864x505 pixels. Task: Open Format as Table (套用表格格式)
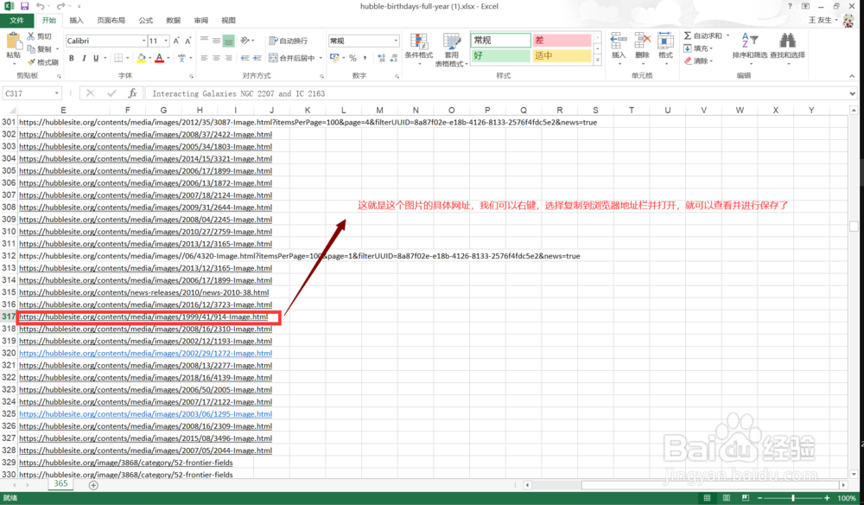coord(451,49)
